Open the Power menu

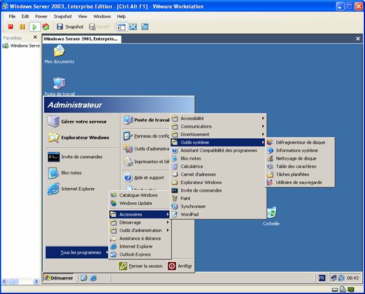tap(41, 16)
